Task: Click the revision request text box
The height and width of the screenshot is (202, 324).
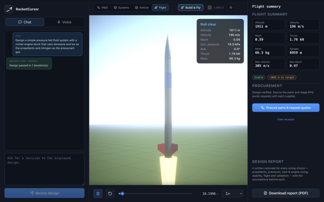Action: tap(45, 169)
